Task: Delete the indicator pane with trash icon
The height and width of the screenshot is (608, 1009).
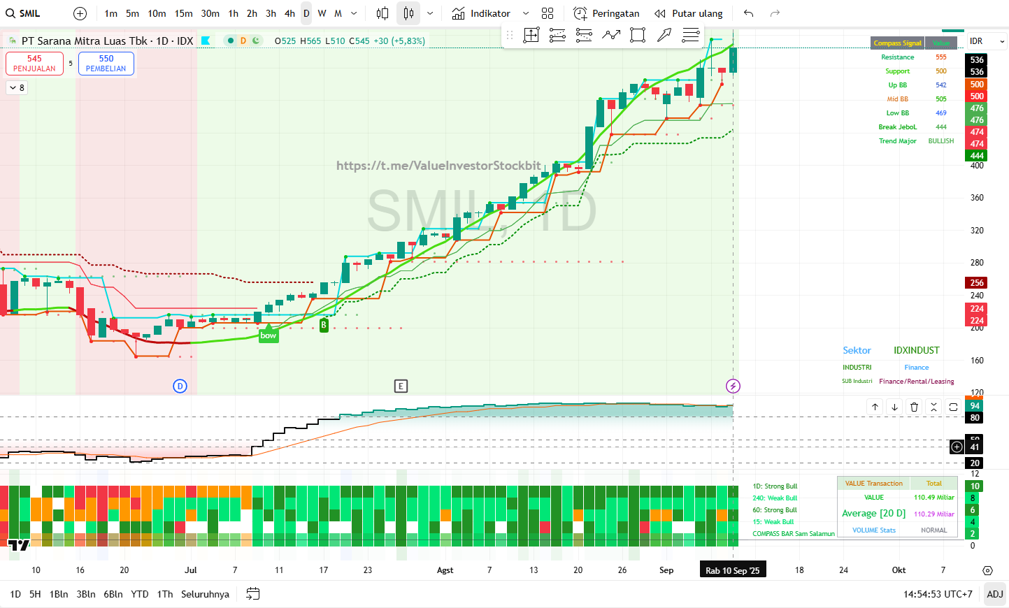Action: click(914, 407)
